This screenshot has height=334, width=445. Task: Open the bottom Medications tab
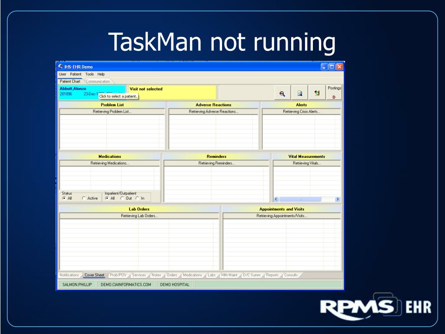193,275
